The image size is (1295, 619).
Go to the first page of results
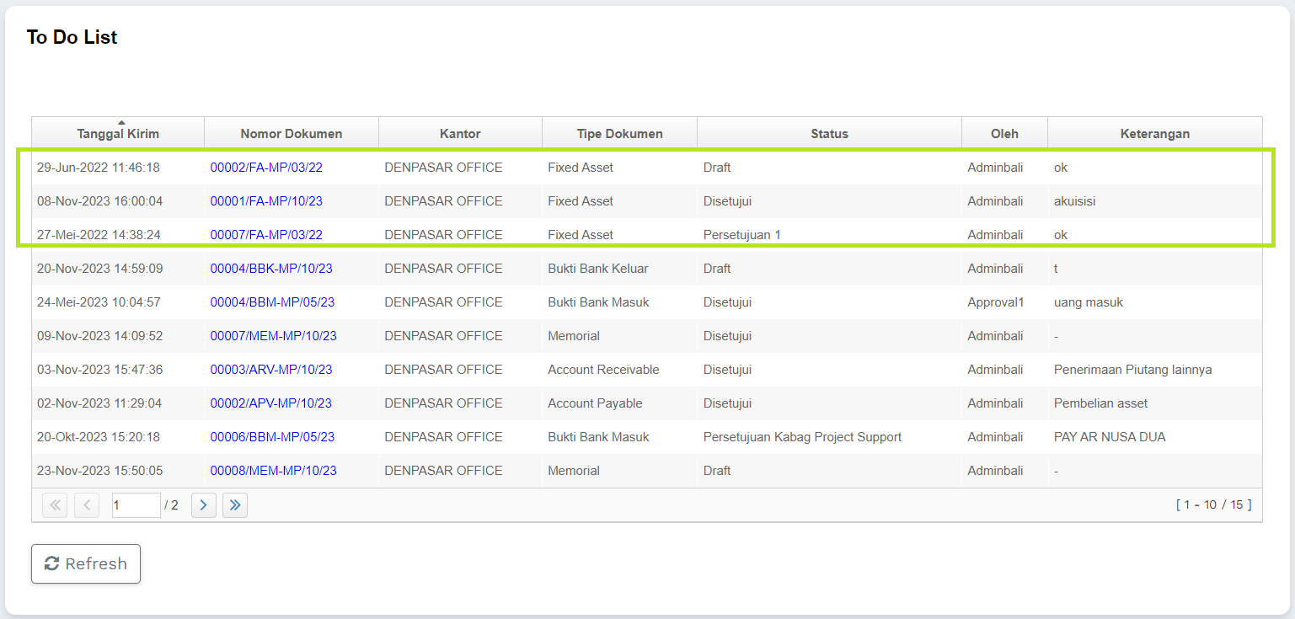pos(55,505)
